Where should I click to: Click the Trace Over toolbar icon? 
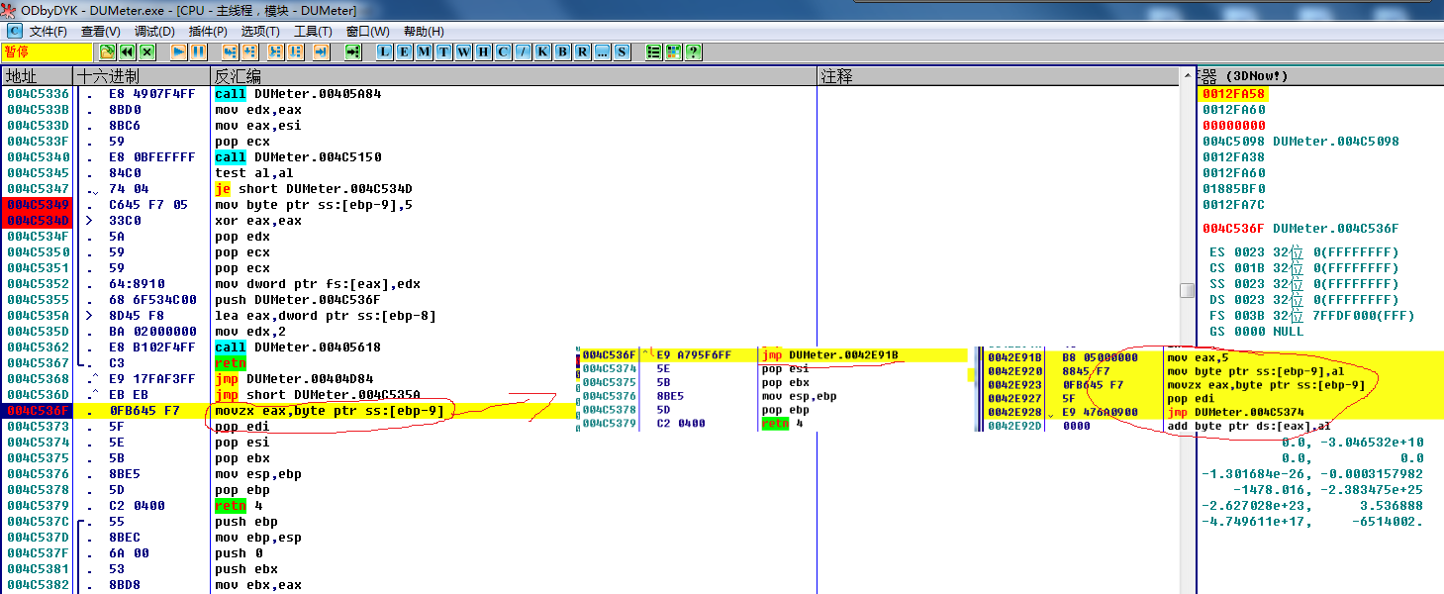[294, 51]
